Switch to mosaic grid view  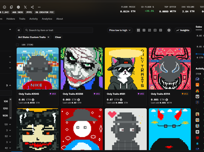149,30
